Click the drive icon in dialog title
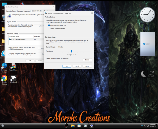The width and height of the screenshot is (158, 129). pos(46,13)
